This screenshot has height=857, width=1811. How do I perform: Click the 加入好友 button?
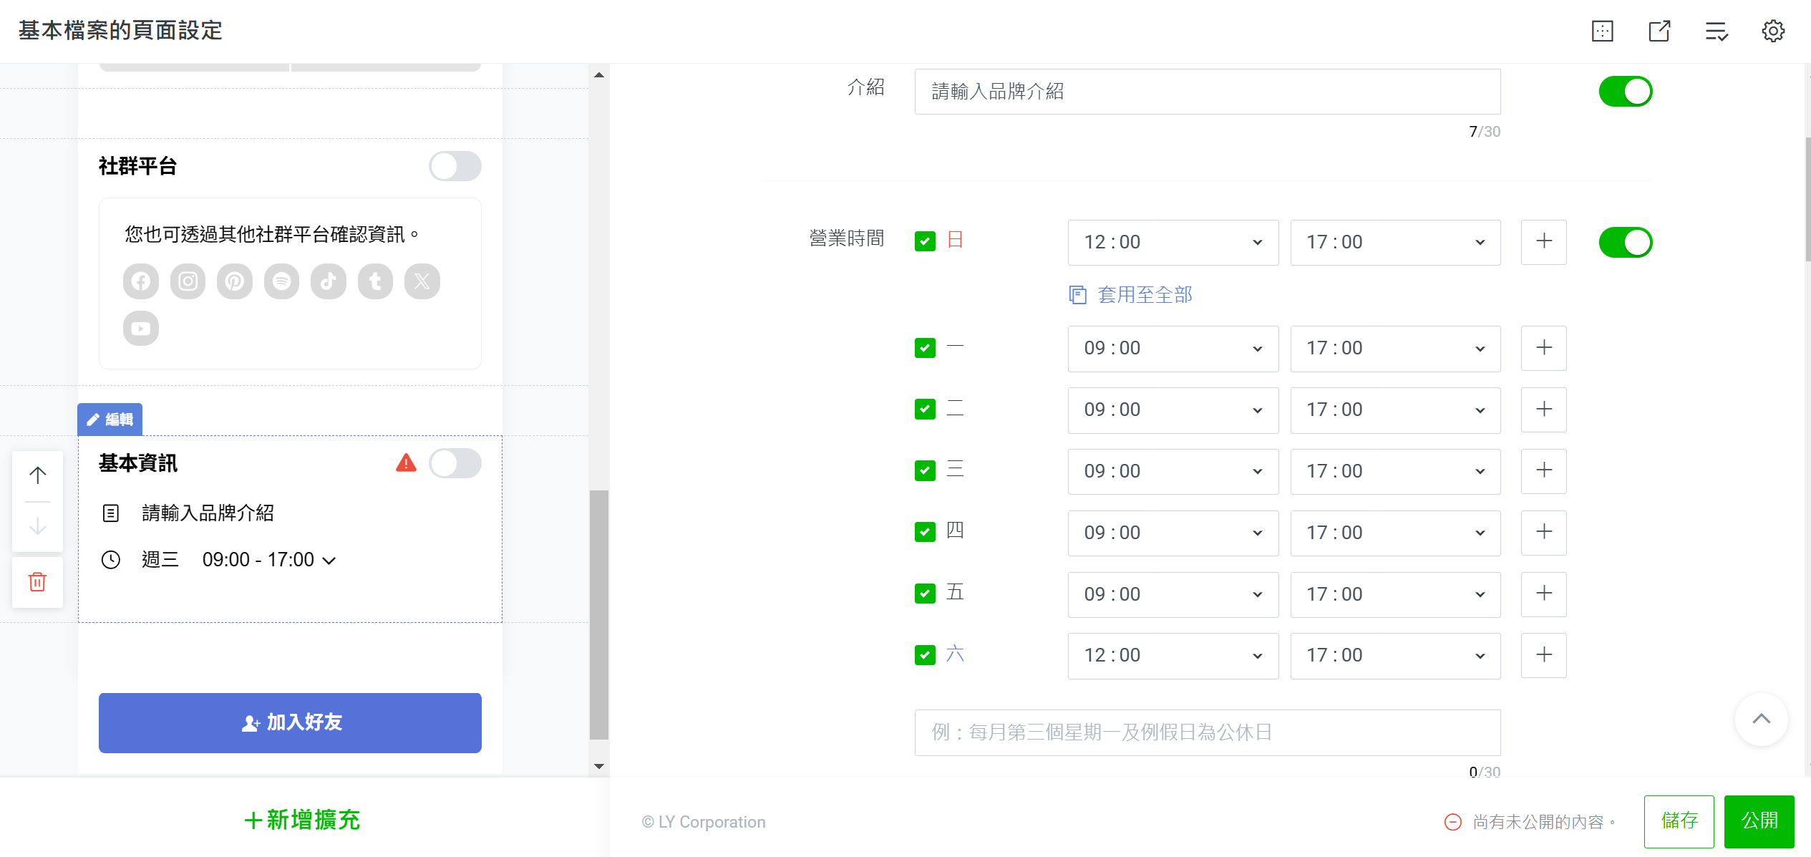(x=289, y=722)
